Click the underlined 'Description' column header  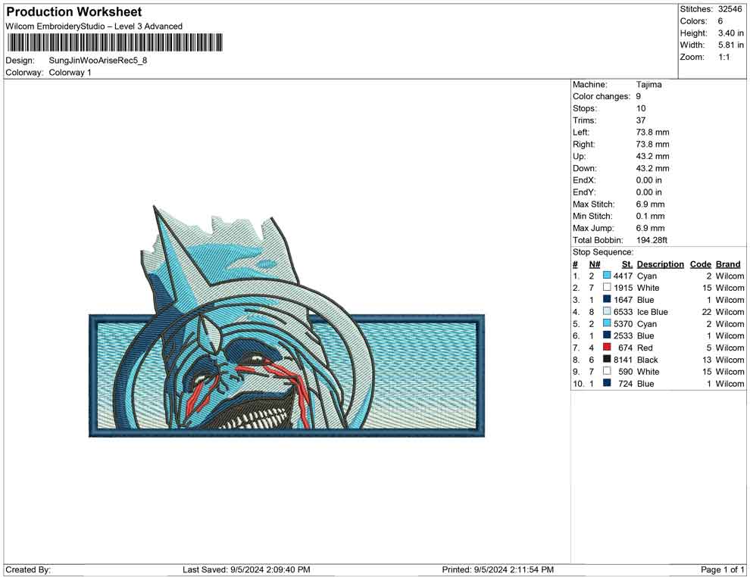[660, 264]
